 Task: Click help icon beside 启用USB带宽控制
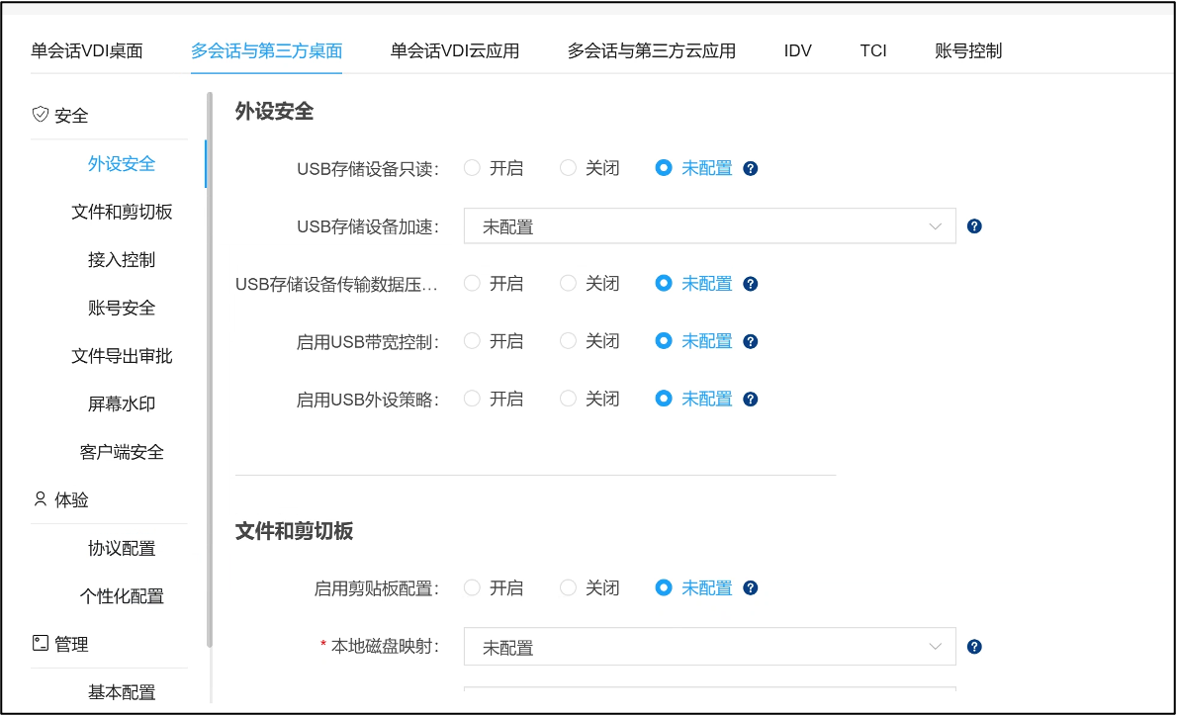click(751, 341)
